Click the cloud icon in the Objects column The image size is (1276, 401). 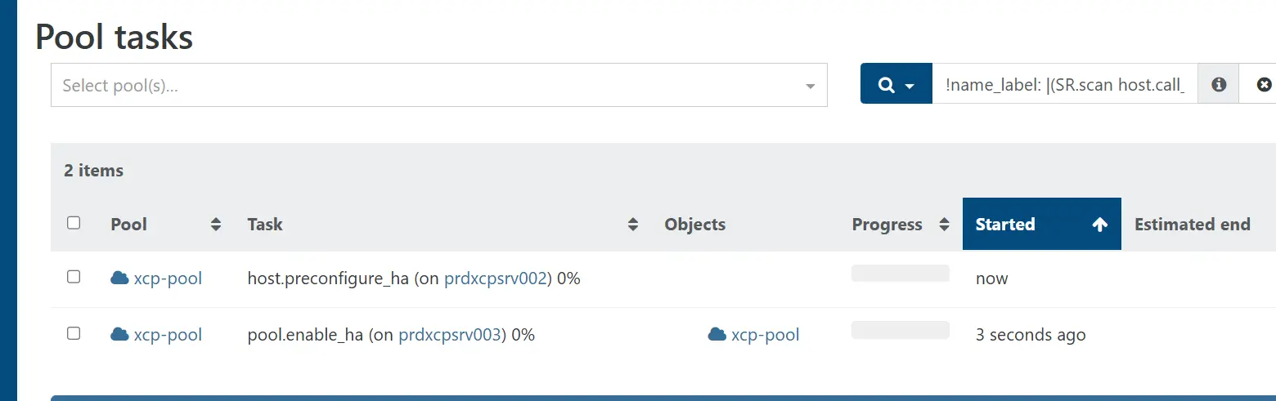[x=717, y=334]
